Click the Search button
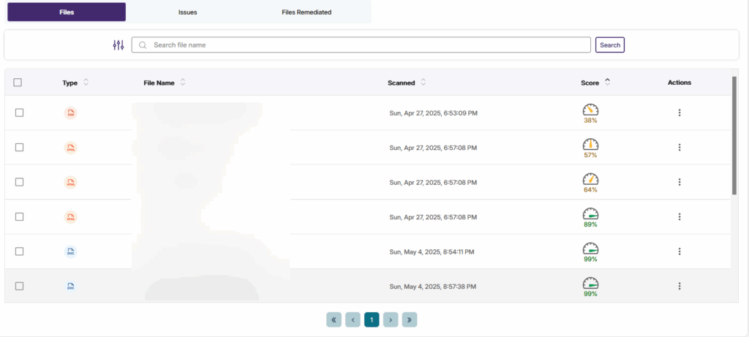 (610, 45)
